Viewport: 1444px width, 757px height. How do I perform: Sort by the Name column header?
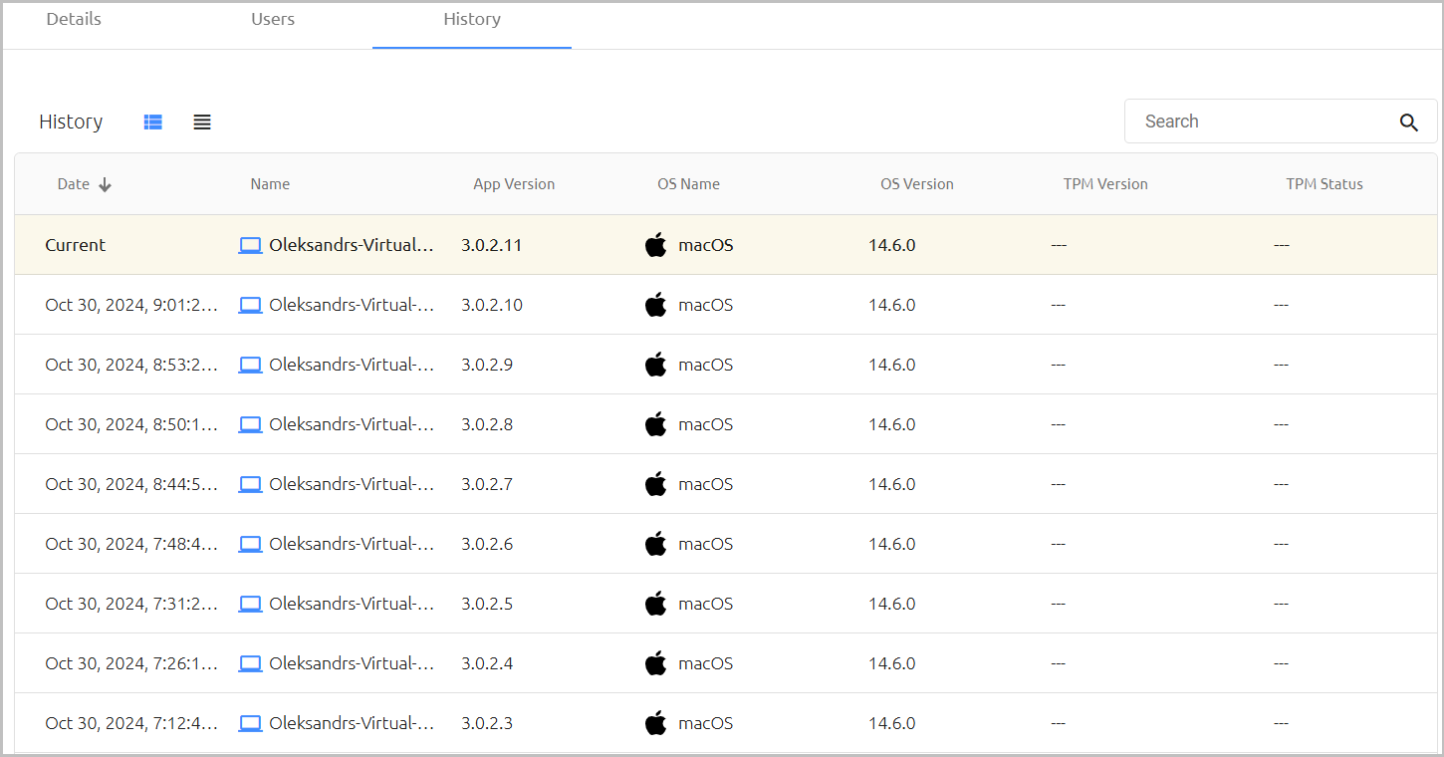coord(270,184)
